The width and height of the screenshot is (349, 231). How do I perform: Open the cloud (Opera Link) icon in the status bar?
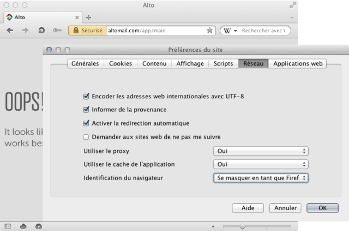pyautogui.click(x=23, y=226)
